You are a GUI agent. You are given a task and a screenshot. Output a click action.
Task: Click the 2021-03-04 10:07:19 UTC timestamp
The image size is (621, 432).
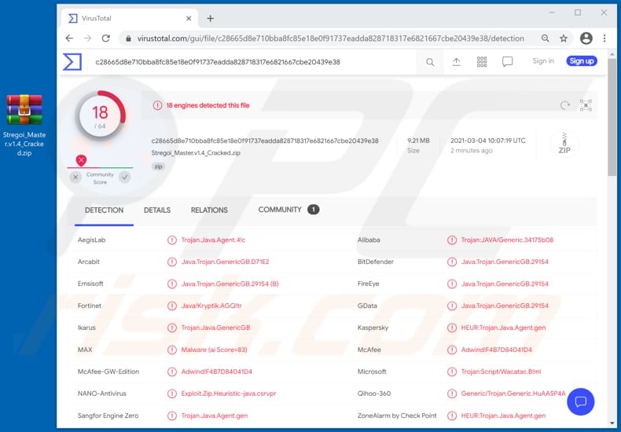488,141
